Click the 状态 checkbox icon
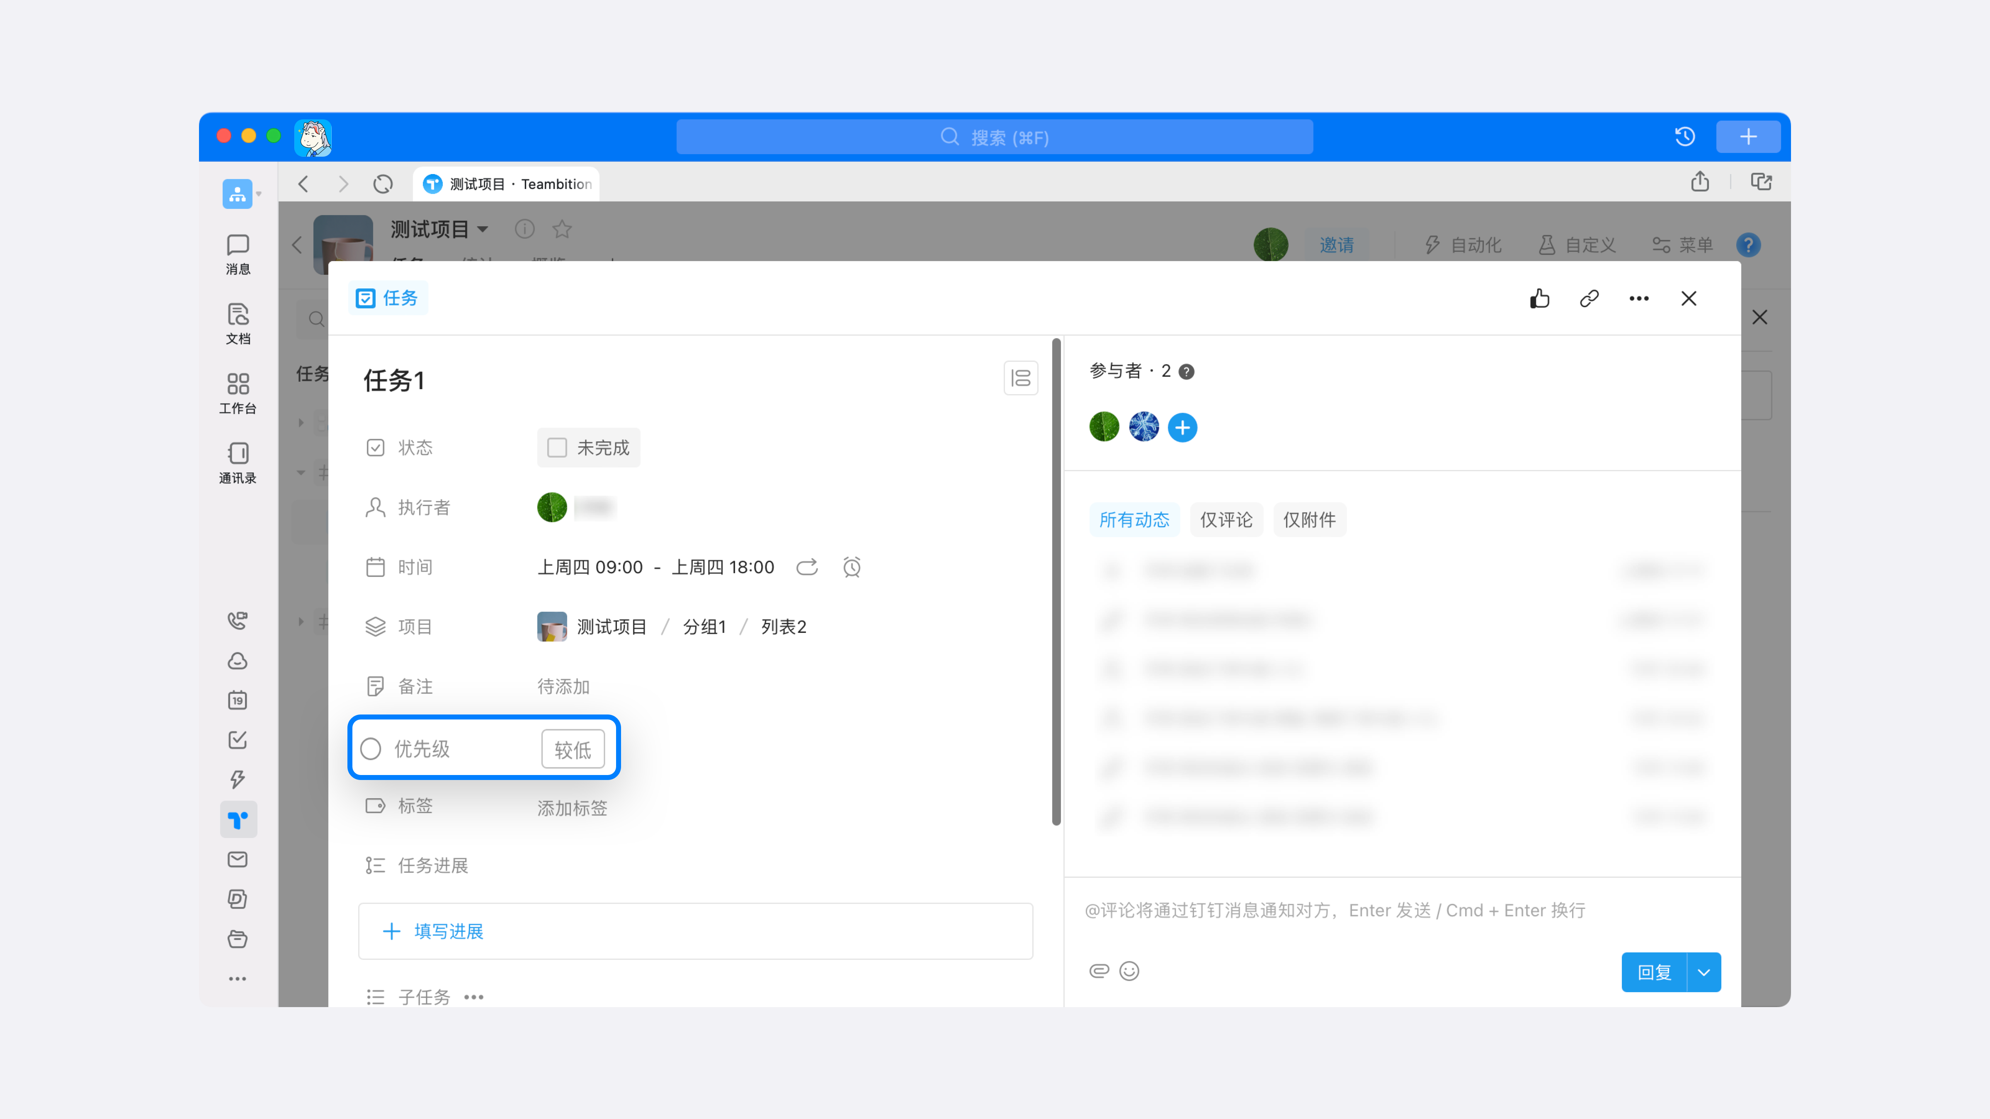 376,447
